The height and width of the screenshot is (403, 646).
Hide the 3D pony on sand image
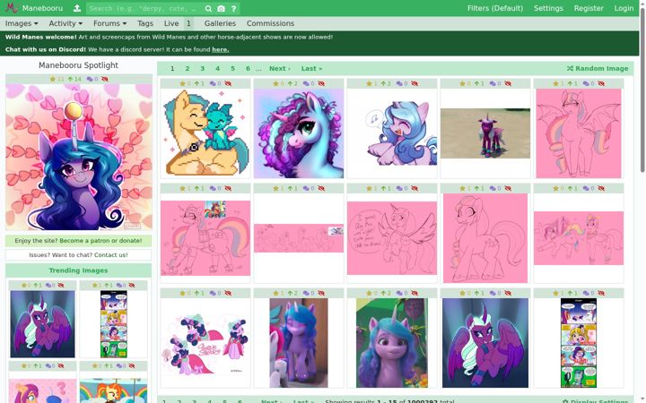(x=508, y=83)
